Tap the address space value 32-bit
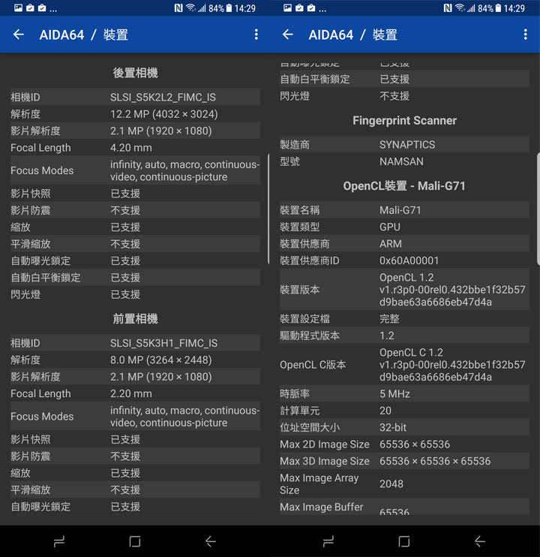This screenshot has height=557, width=540. point(393,427)
